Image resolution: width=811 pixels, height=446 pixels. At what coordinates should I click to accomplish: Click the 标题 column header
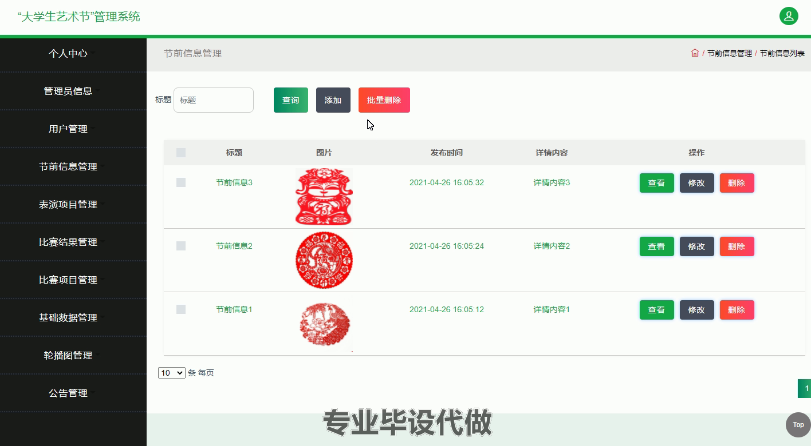coord(234,153)
